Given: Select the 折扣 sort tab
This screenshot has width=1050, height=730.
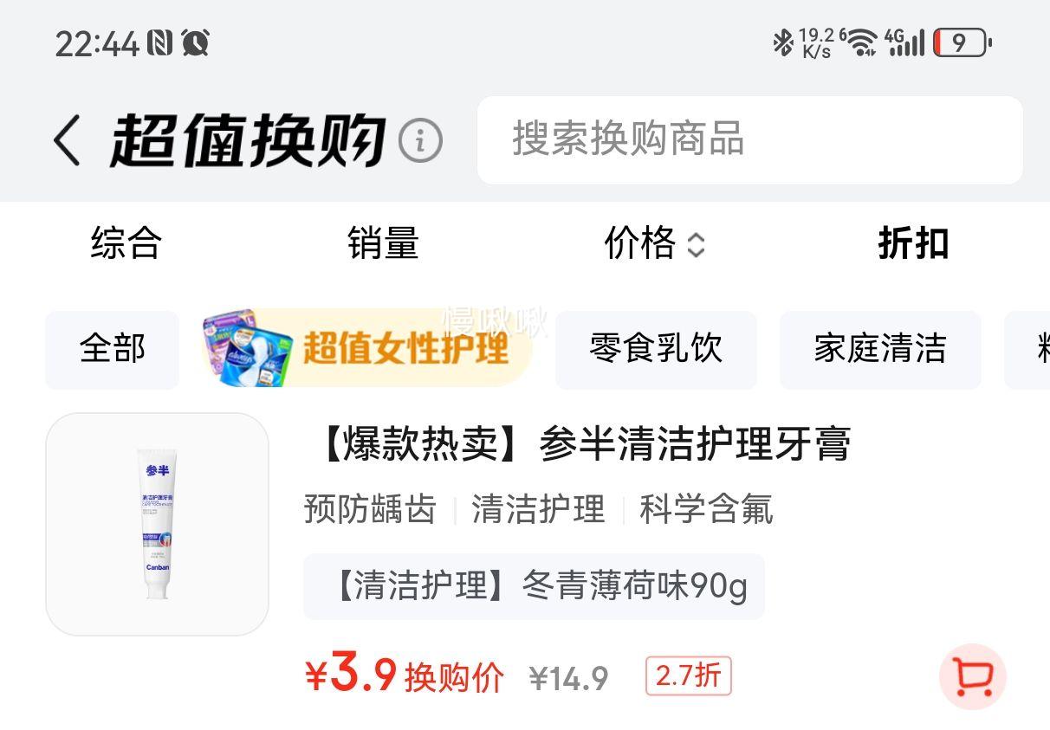Looking at the screenshot, I should pyautogui.click(x=913, y=243).
